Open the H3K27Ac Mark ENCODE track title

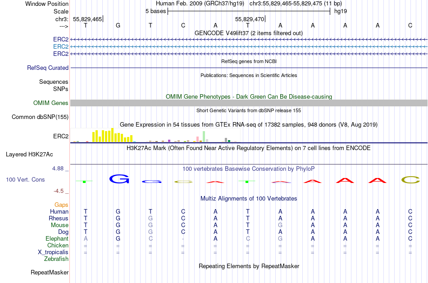(x=249, y=148)
